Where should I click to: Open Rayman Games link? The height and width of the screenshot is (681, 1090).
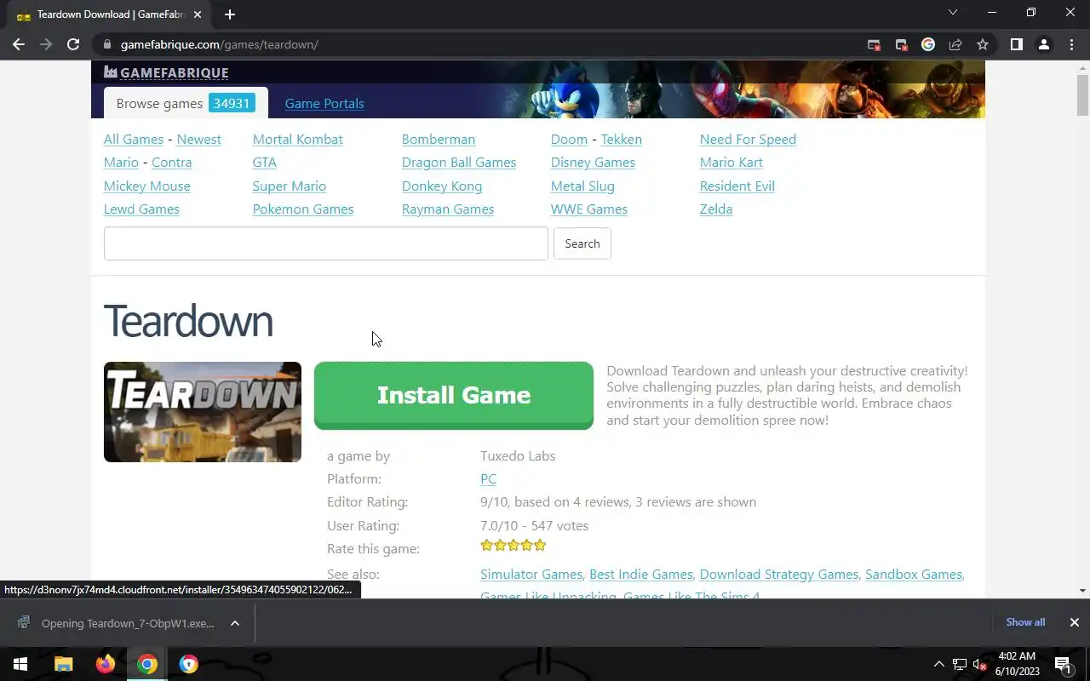pos(448,209)
